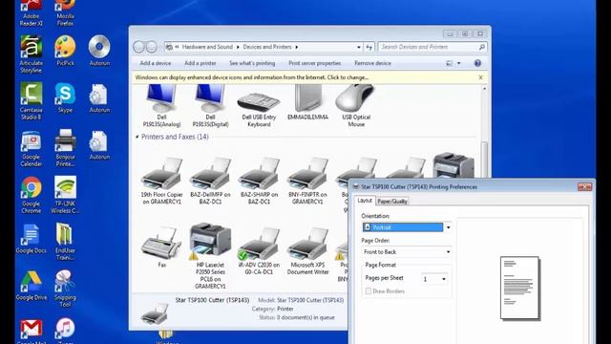
Task: Collapse Printers and Faxes group
Action: click(x=137, y=137)
